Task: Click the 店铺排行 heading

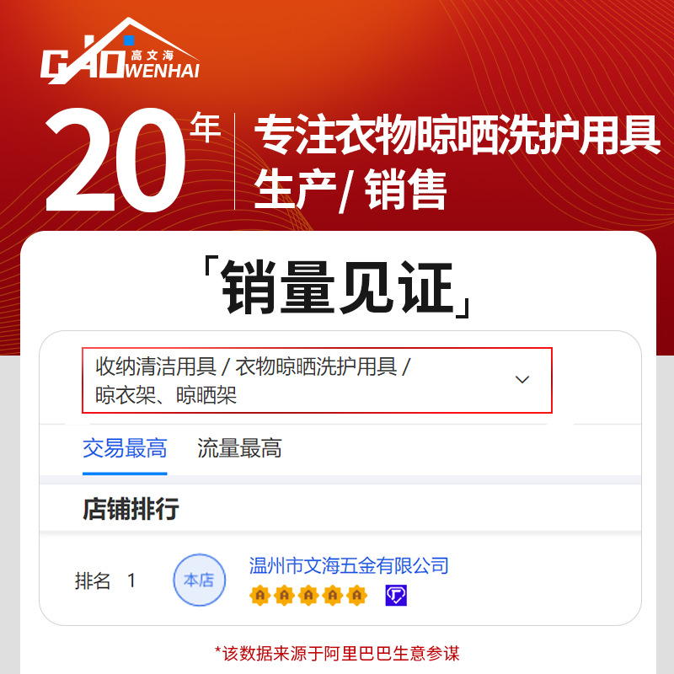Action: click(131, 509)
